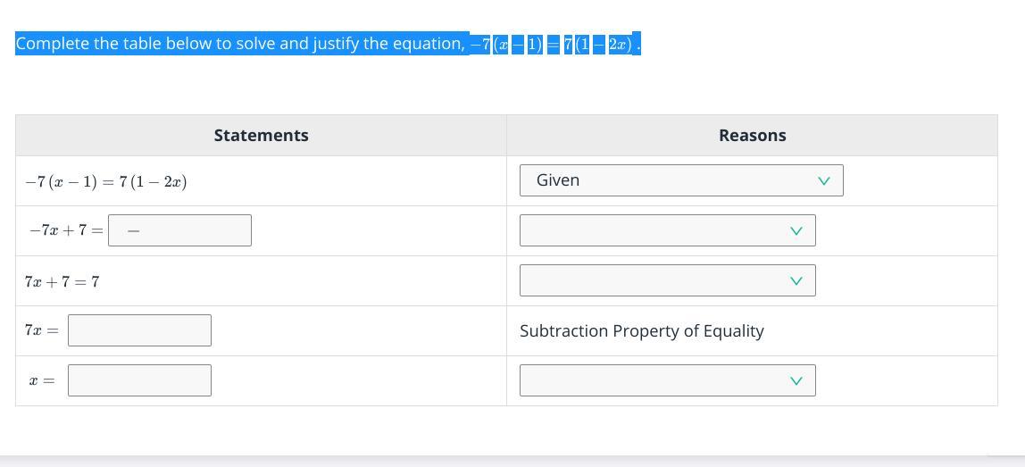Click the chevron arrow in the x = row
The height and width of the screenshot is (467, 1025).
796,380
